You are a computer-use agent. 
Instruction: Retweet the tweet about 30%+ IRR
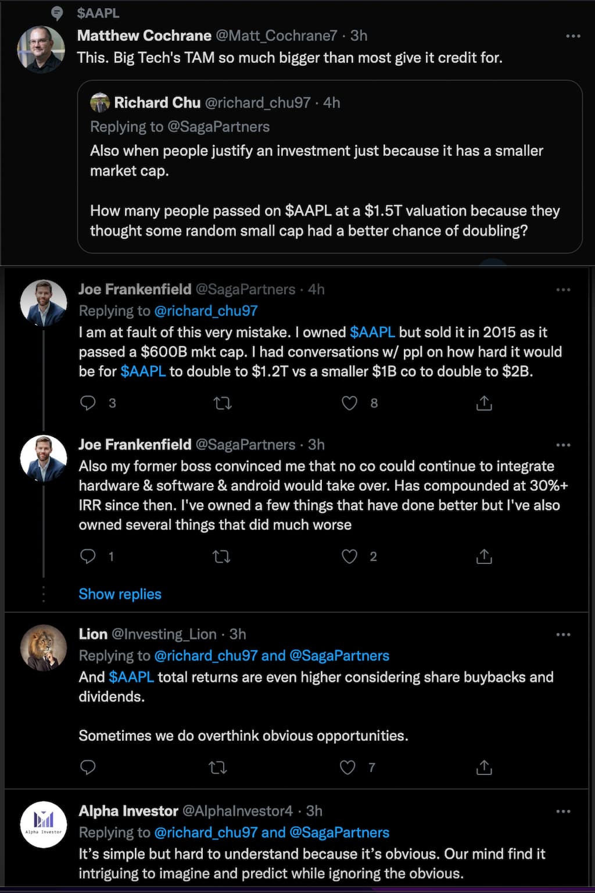pyautogui.click(x=221, y=556)
